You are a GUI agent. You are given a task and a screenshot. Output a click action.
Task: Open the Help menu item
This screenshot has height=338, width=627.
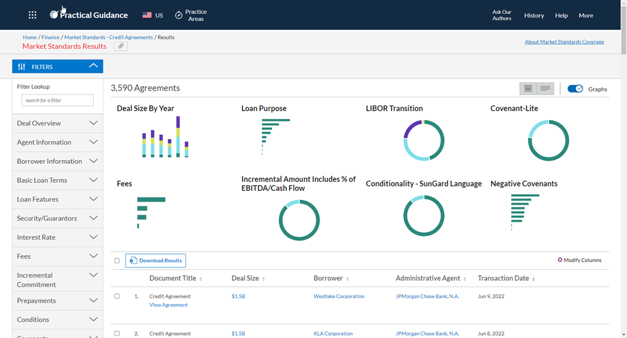(x=561, y=15)
